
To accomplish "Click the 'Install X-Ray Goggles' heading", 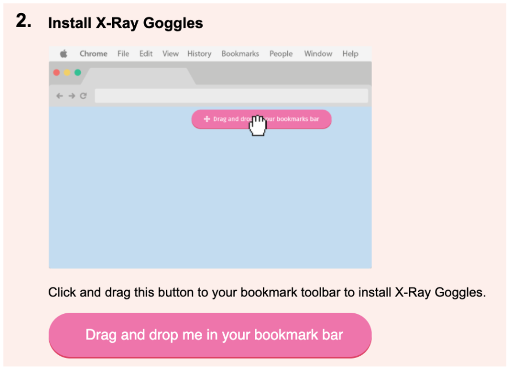I will click(x=125, y=24).
